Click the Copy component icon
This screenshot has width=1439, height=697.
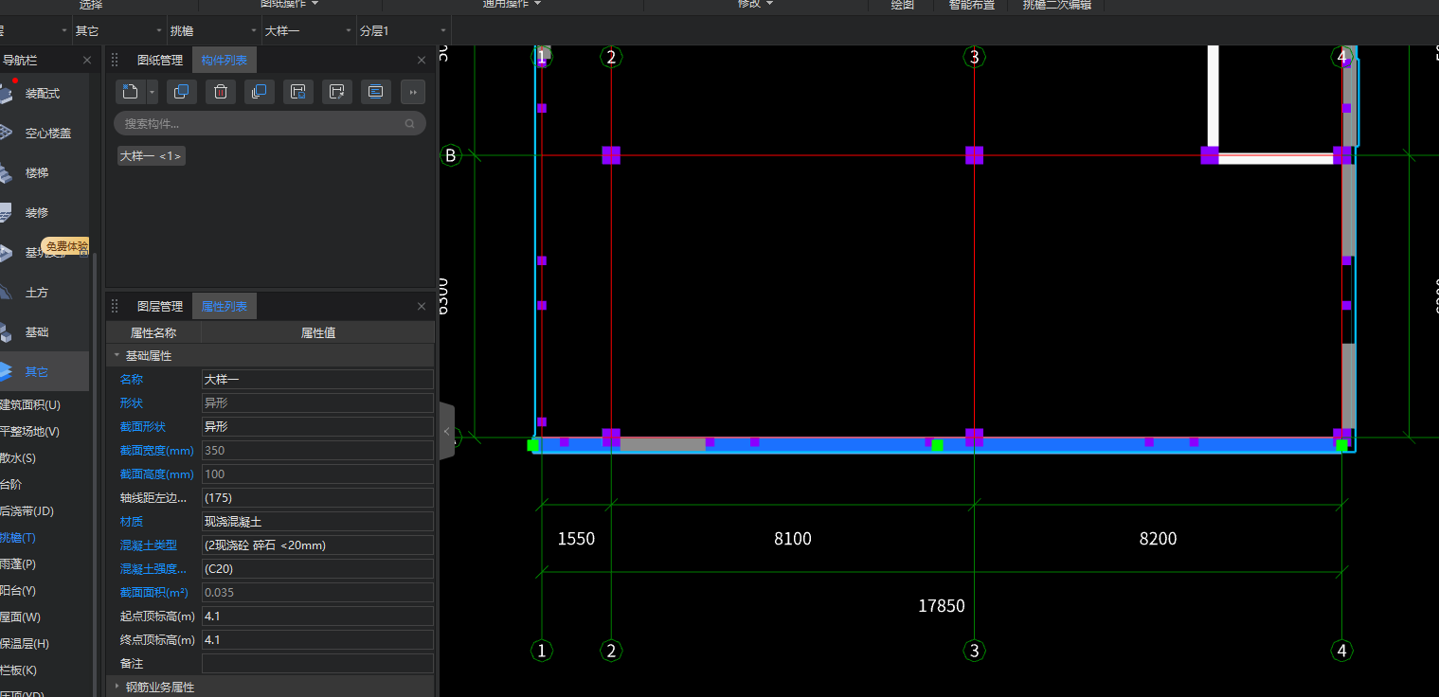(181, 92)
